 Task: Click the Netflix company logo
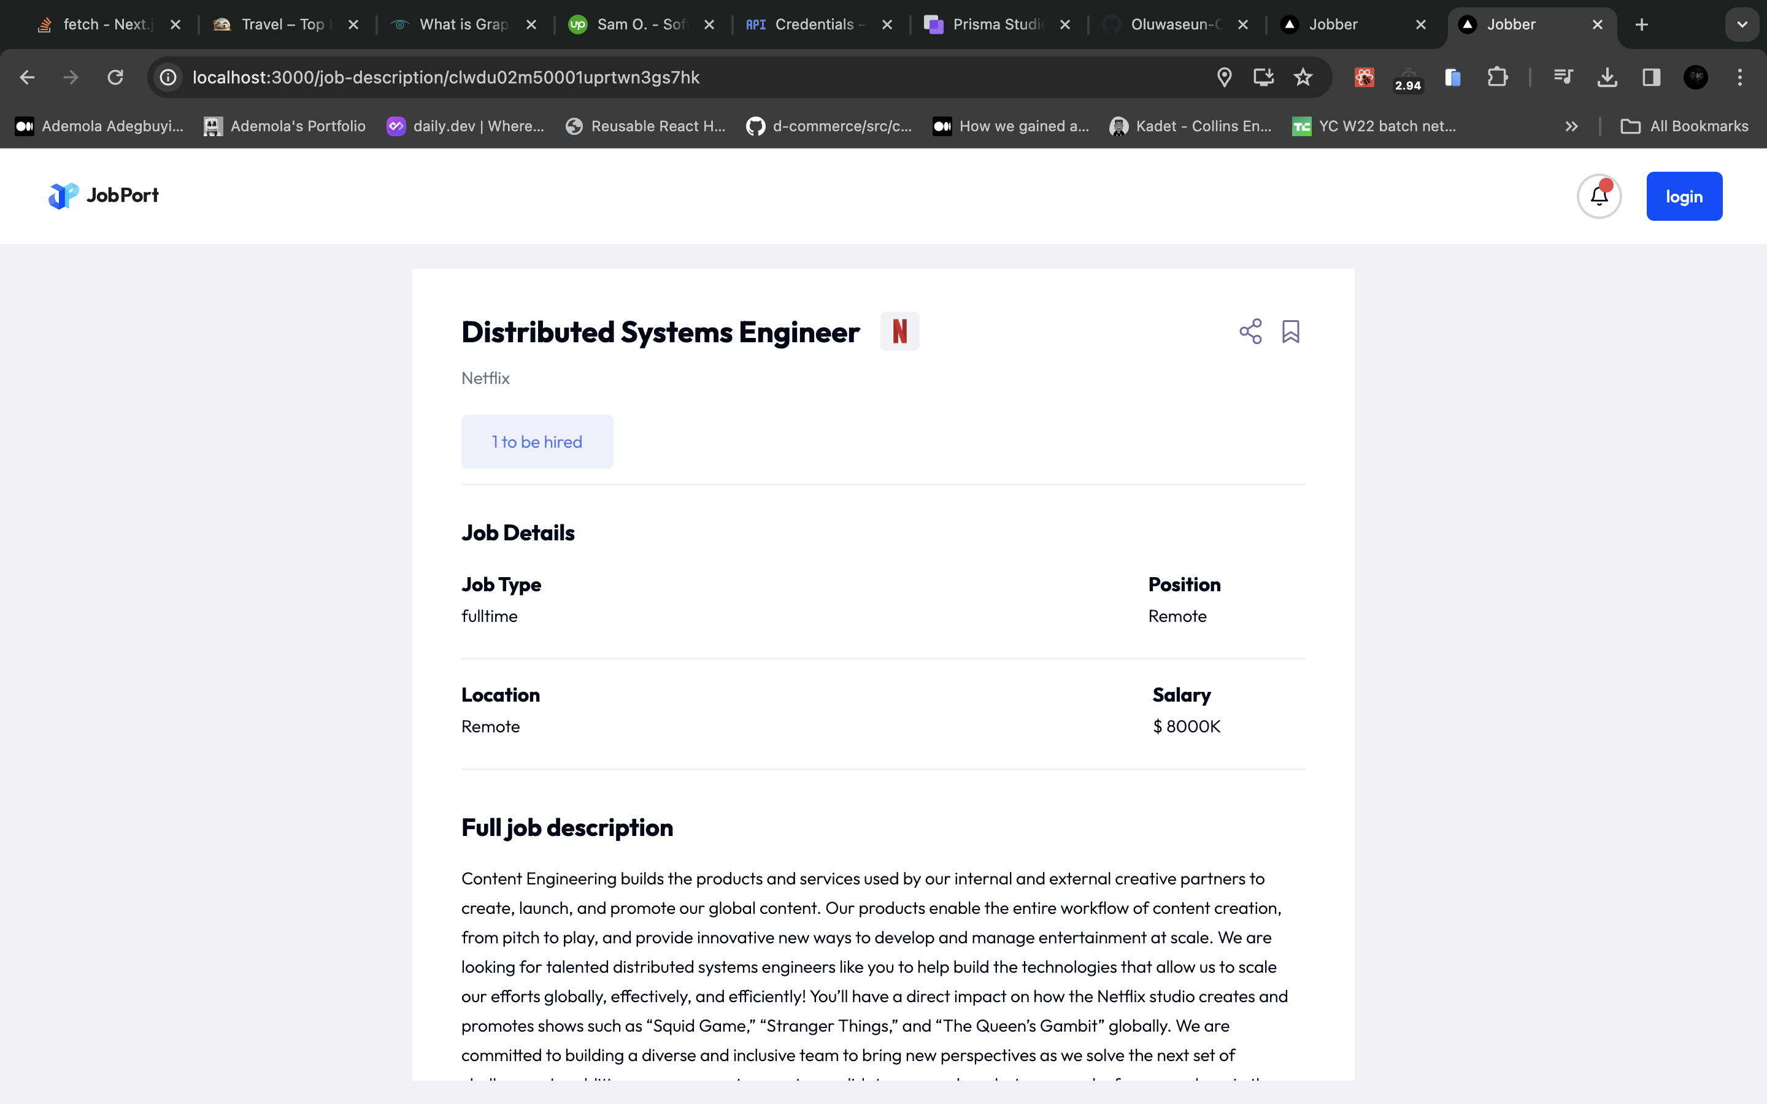click(x=899, y=331)
